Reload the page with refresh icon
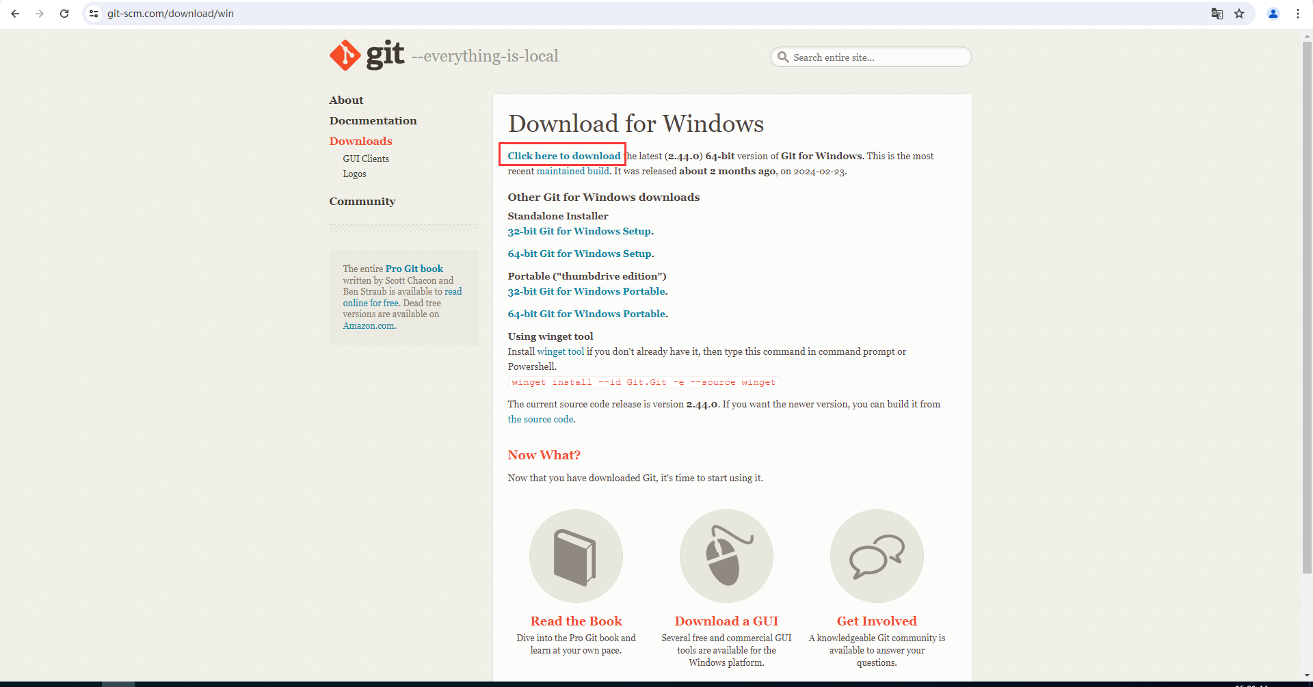The image size is (1313, 687). [x=64, y=14]
